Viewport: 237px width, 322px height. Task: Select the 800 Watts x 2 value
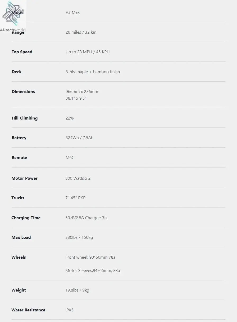click(78, 178)
